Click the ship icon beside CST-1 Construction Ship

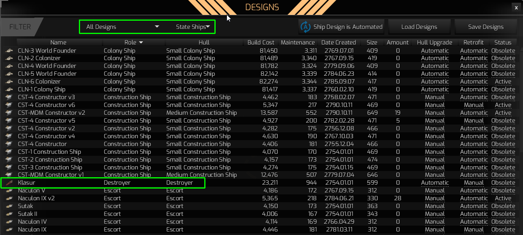click(x=9, y=152)
